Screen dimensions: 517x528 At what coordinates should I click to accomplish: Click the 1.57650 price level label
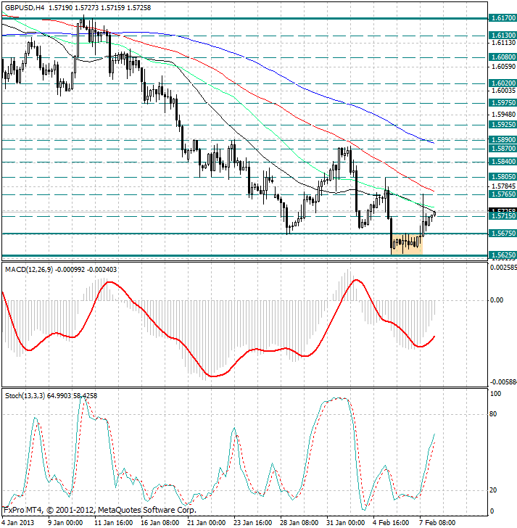(503, 194)
